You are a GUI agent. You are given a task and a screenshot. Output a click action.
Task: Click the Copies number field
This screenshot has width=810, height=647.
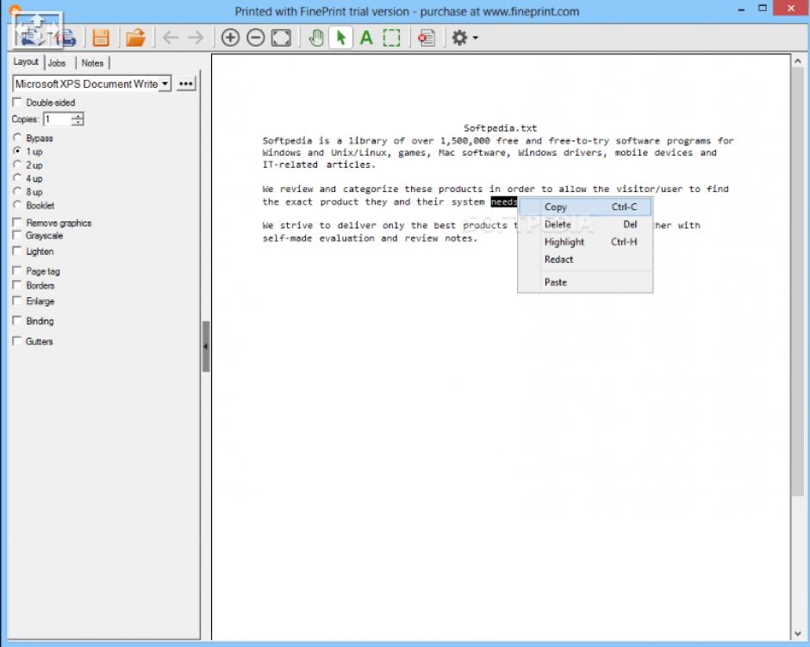(x=59, y=119)
